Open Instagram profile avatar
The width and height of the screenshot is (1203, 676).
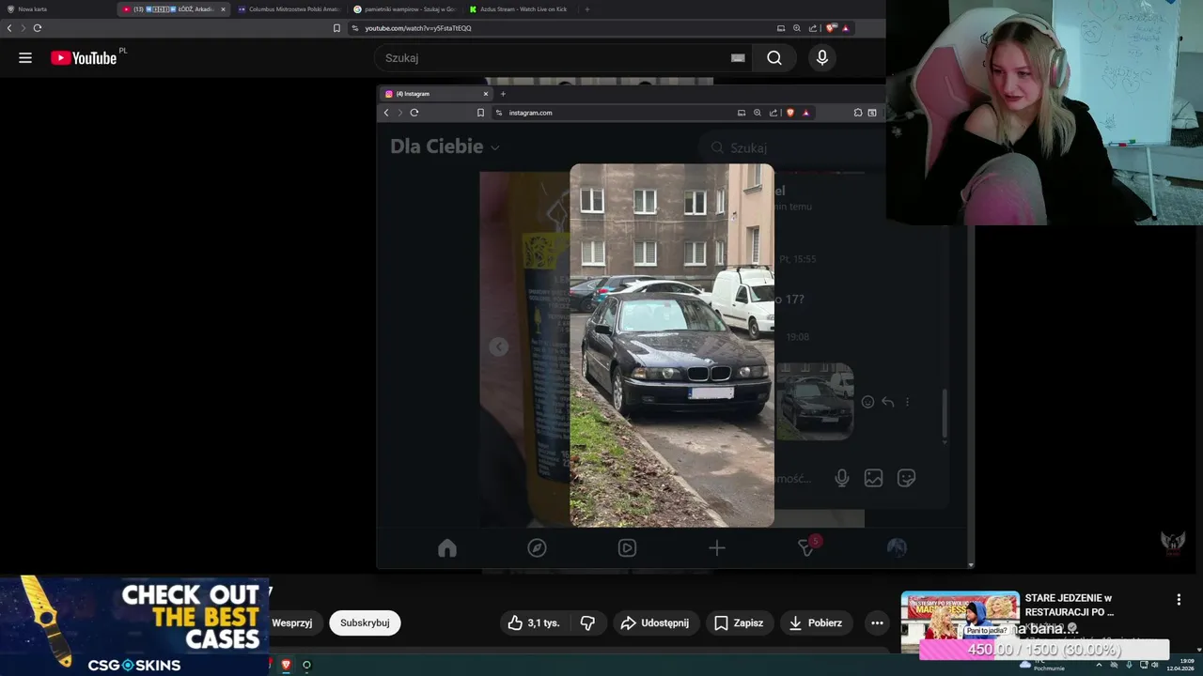(x=897, y=548)
